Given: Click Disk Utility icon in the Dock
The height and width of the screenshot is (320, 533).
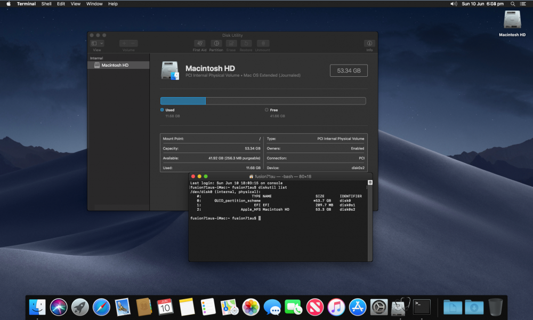Looking at the screenshot, I should pos(400,307).
